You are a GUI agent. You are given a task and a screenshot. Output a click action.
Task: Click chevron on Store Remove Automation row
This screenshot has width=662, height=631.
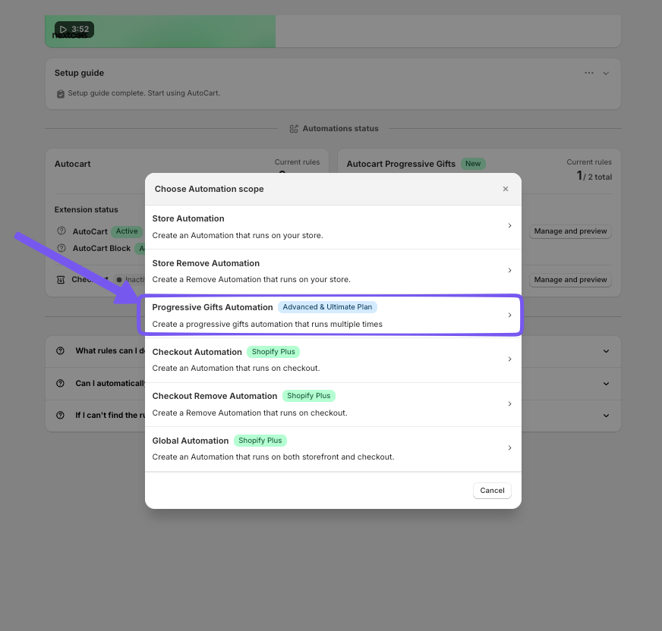[x=509, y=270]
